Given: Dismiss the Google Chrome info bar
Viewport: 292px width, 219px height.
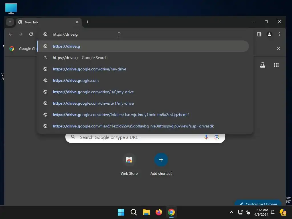Looking at the screenshot, I should click(278, 48).
